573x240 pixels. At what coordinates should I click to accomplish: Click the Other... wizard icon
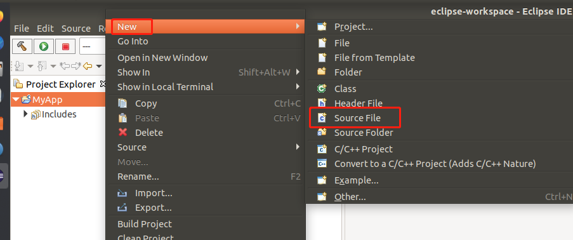click(322, 196)
